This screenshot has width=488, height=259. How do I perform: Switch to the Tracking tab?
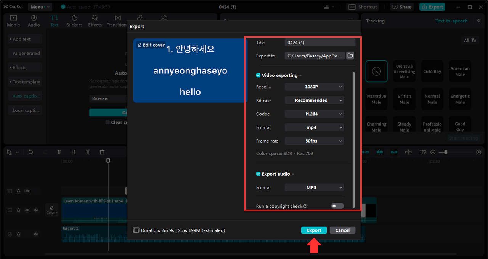tap(375, 21)
